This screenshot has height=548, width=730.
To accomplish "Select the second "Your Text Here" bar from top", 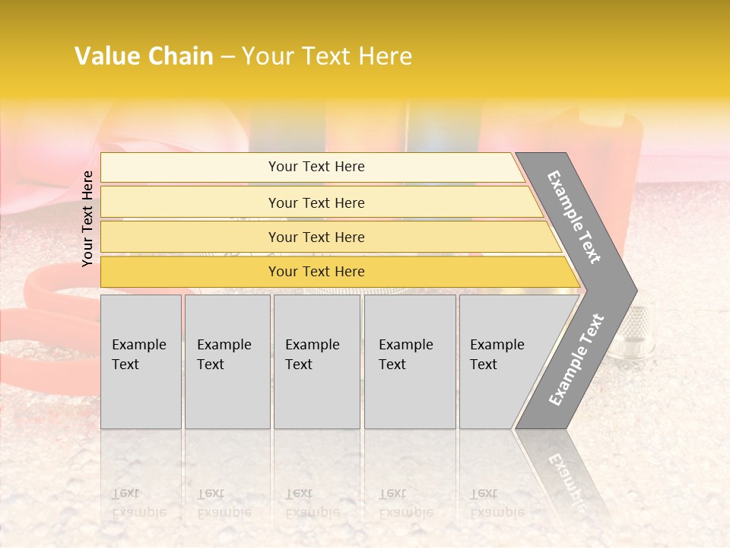I will [316, 202].
